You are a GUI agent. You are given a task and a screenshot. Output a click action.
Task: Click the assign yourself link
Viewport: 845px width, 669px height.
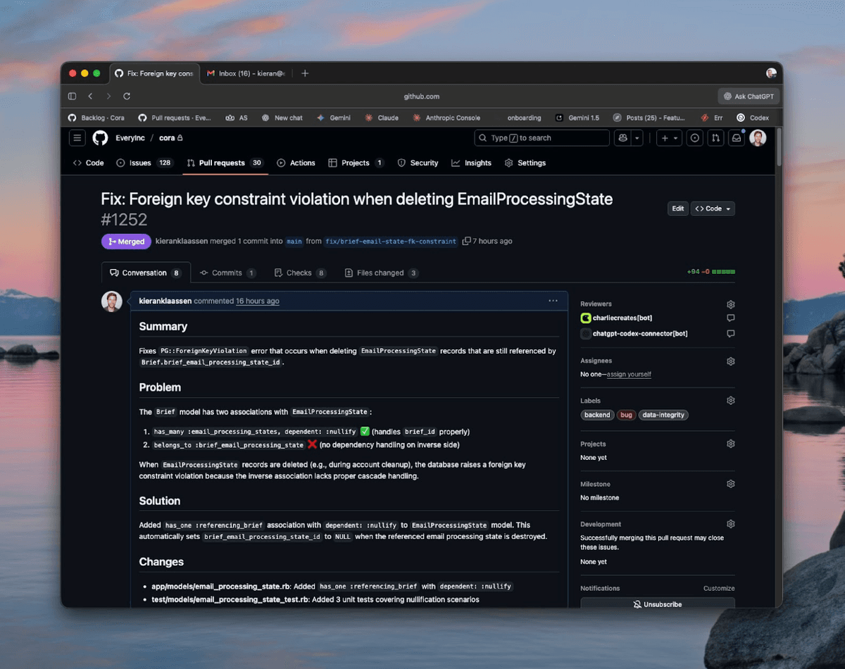tap(629, 375)
